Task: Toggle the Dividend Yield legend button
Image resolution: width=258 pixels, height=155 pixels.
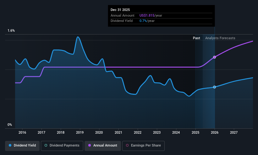Action: (x=22, y=146)
